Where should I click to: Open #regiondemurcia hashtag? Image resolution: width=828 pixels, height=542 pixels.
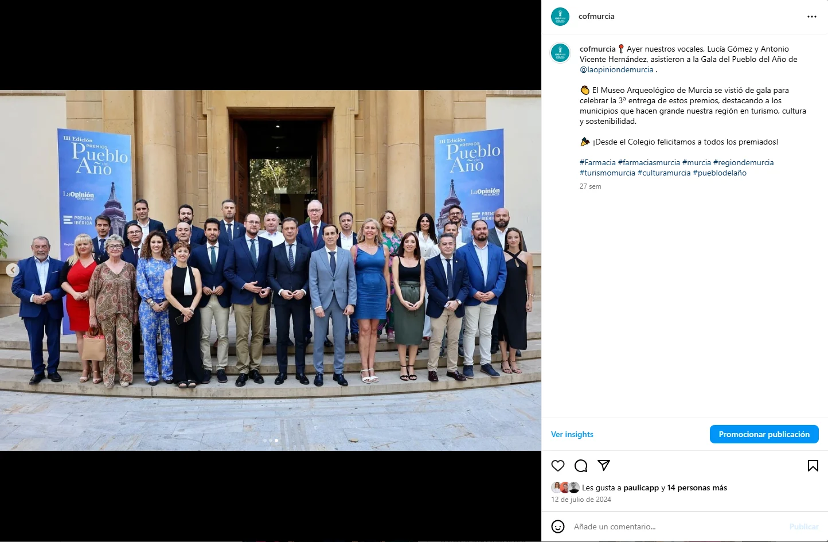point(743,162)
